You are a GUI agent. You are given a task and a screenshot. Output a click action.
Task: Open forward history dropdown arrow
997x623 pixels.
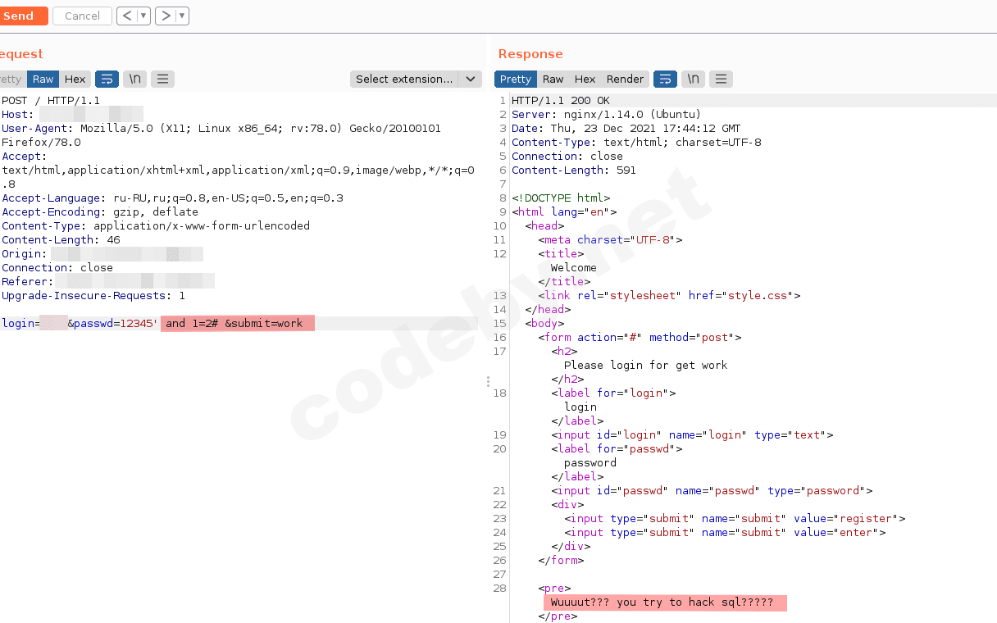coord(182,16)
